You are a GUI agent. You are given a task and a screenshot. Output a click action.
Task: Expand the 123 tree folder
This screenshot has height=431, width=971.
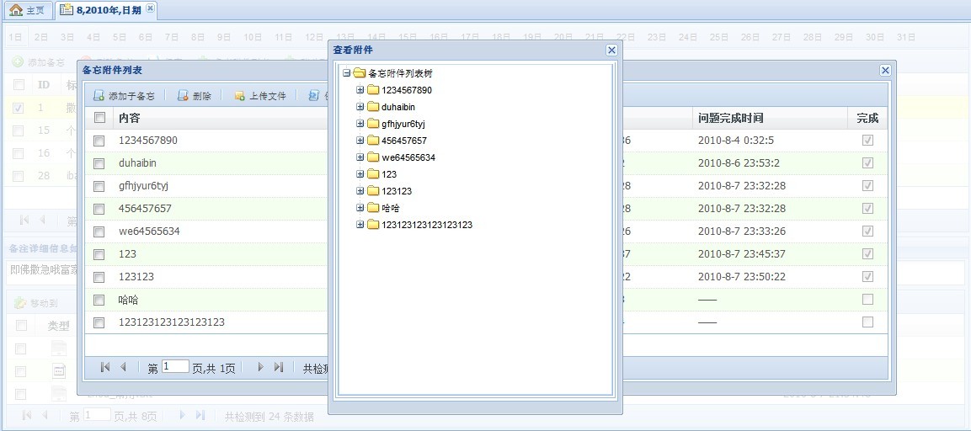coord(360,174)
